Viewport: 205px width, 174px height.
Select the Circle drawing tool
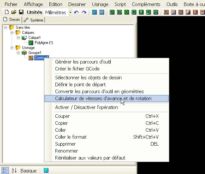tap(119, 12)
